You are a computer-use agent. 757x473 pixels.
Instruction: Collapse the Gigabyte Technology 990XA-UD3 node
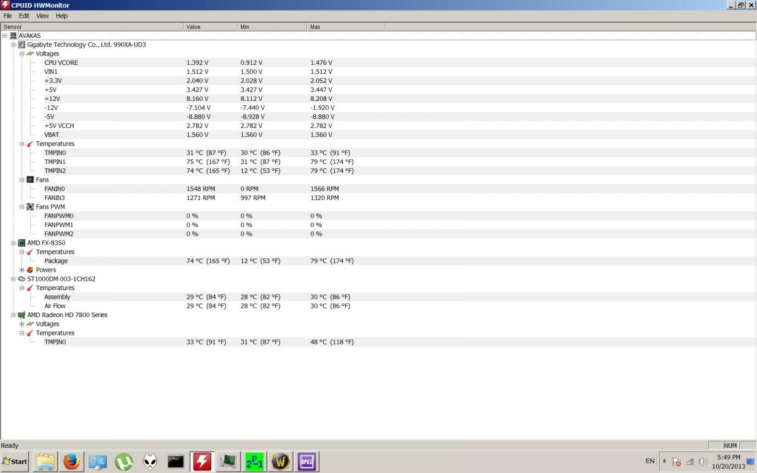pyautogui.click(x=13, y=45)
